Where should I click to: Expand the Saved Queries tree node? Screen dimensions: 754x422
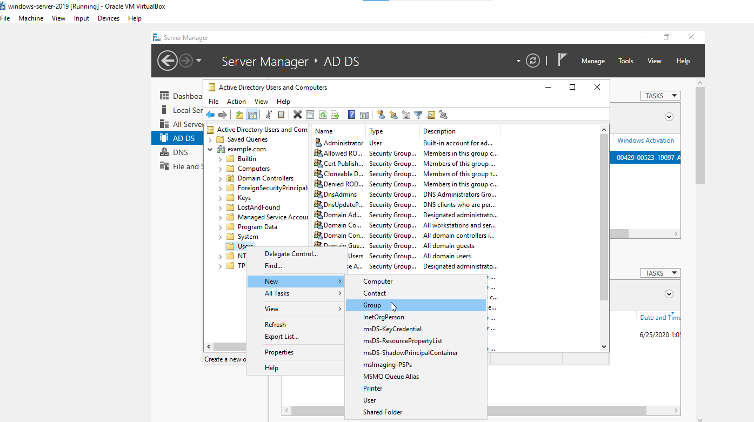click(210, 139)
